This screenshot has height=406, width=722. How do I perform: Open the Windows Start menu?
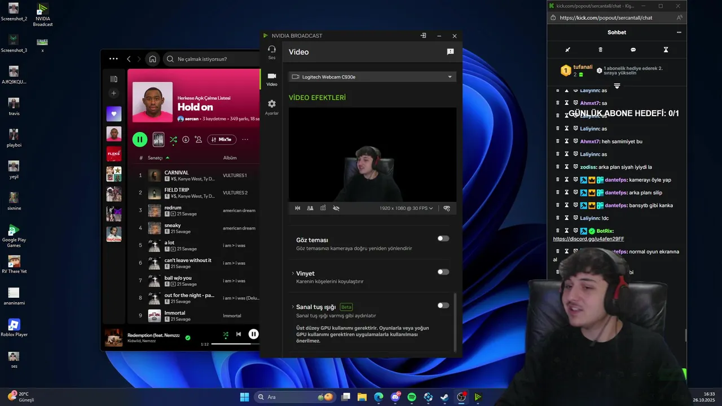[244, 397]
